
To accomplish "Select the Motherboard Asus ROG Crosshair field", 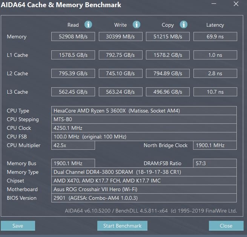I will 144,189.
